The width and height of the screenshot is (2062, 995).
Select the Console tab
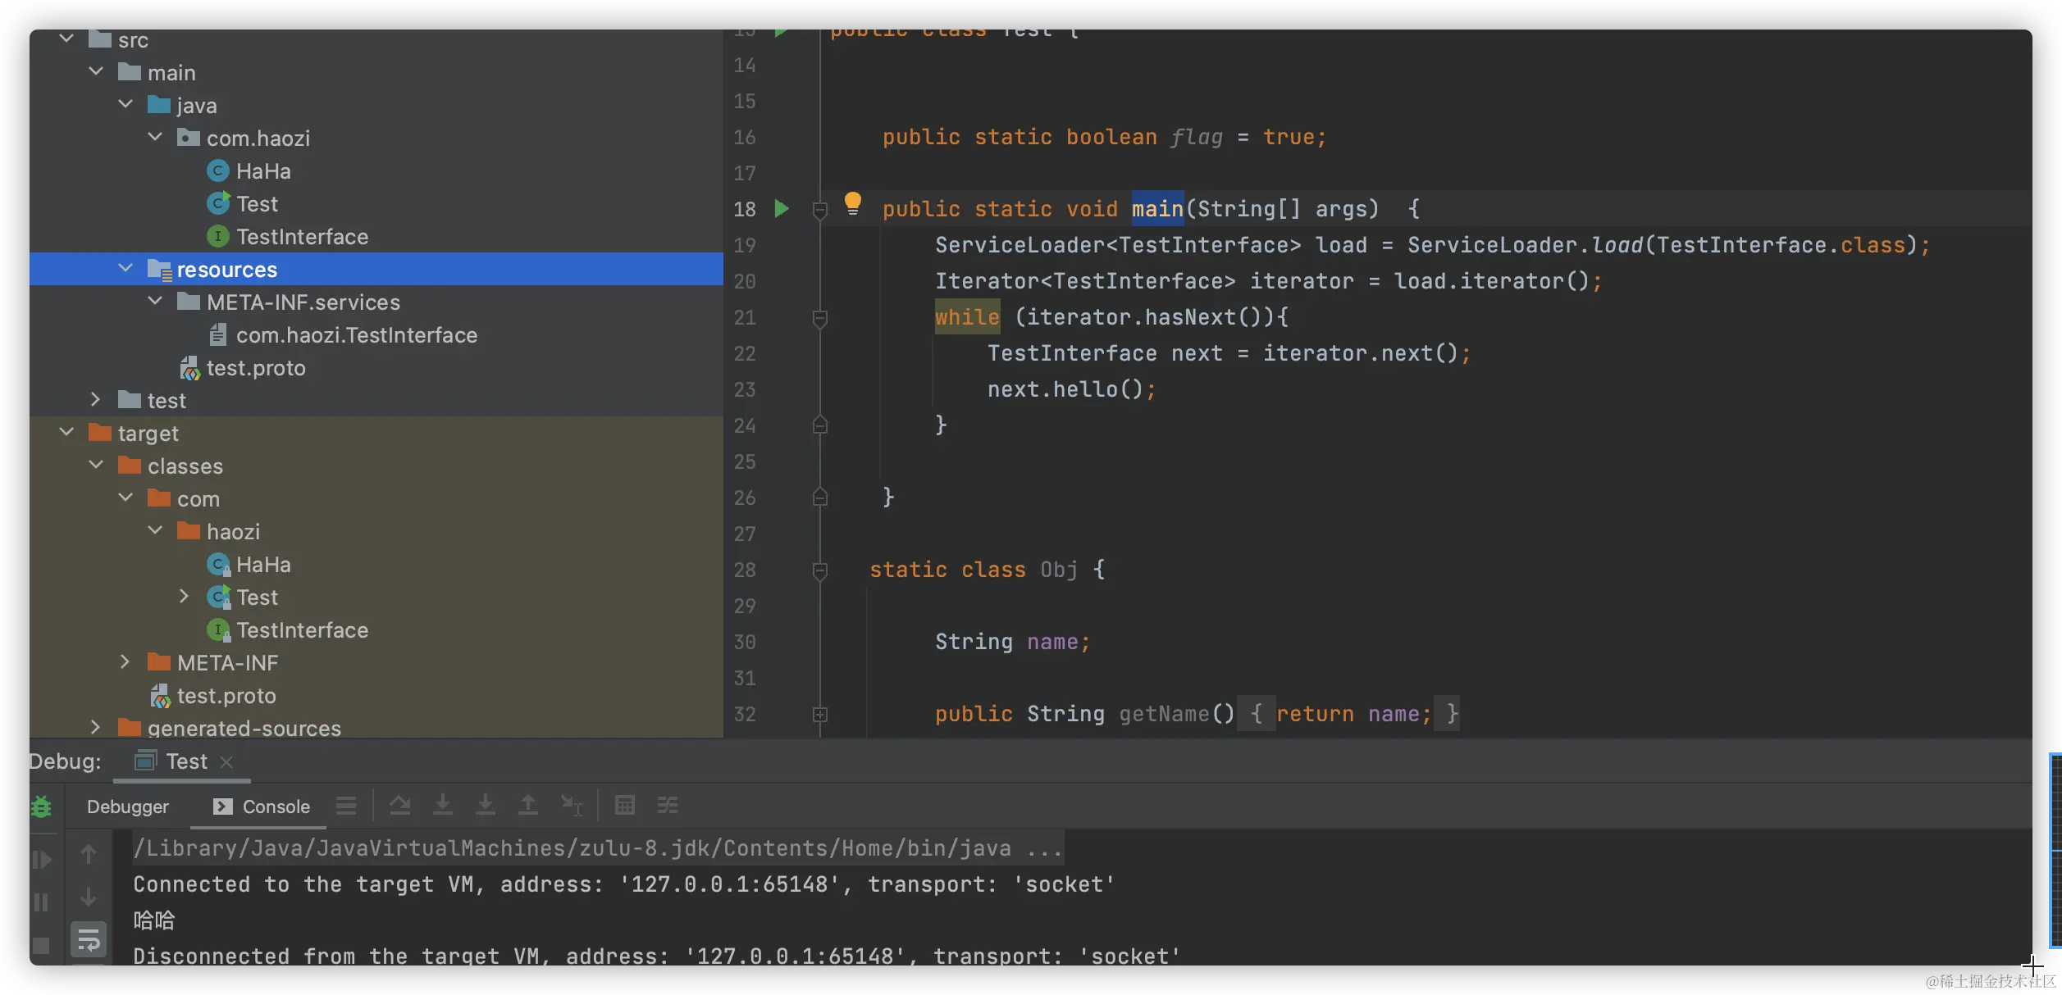[262, 807]
